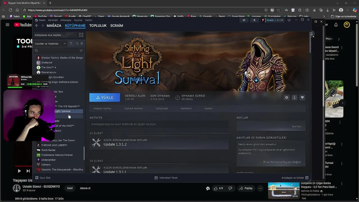Open the game settings gear icon
The height and width of the screenshot is (202, 359).
[286, 97]
